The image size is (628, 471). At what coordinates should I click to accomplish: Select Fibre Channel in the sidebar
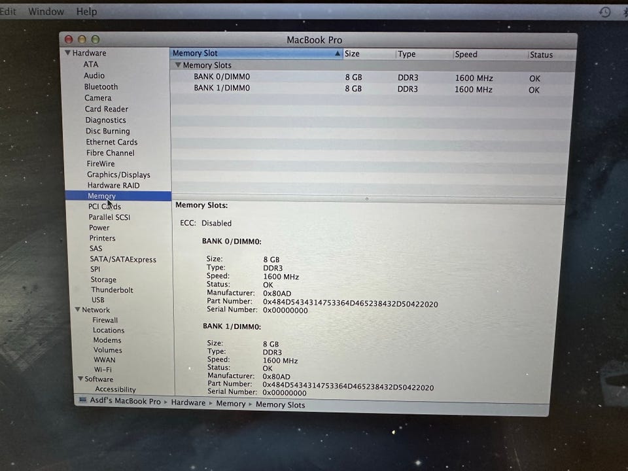click(x=110, y=152)
